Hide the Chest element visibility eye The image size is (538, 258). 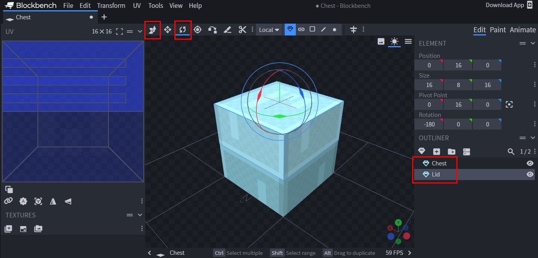pyautogui.click(x=530, y=163)
